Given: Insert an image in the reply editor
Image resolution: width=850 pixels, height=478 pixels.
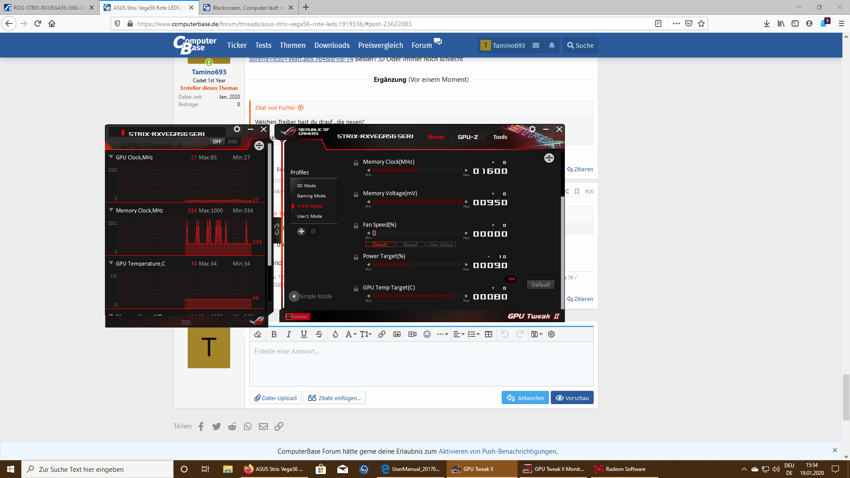Looking at the screenshot, I should 397,334.
